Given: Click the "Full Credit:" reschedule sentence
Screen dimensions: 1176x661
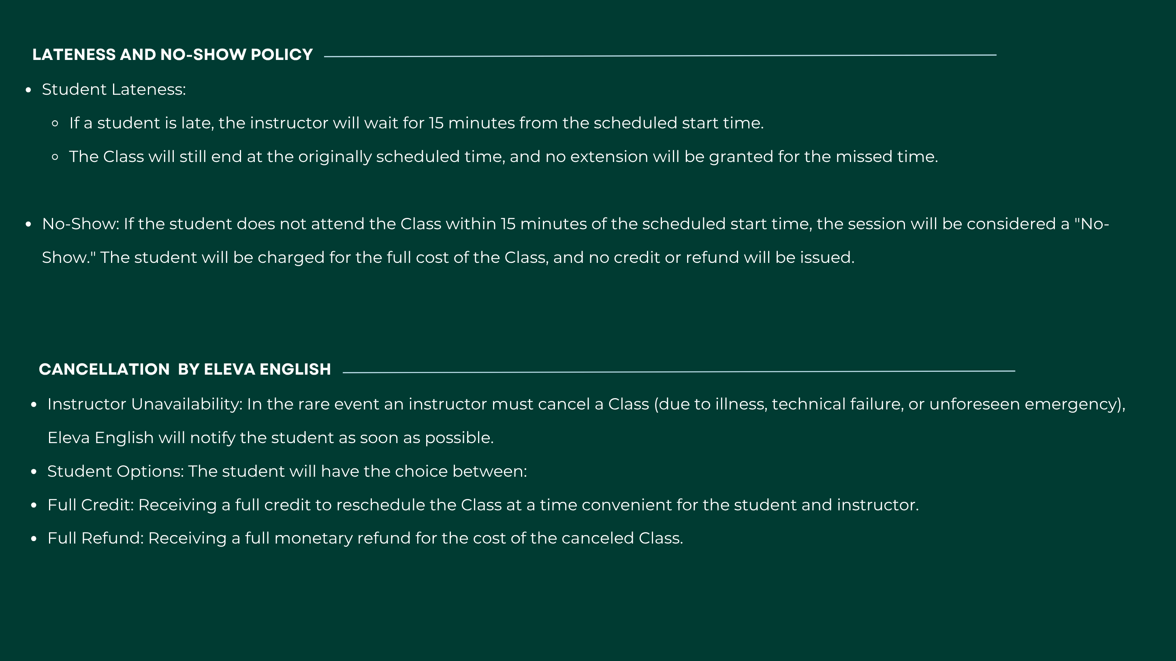Looking at the screenshot, I should click(x=482, y=505).
